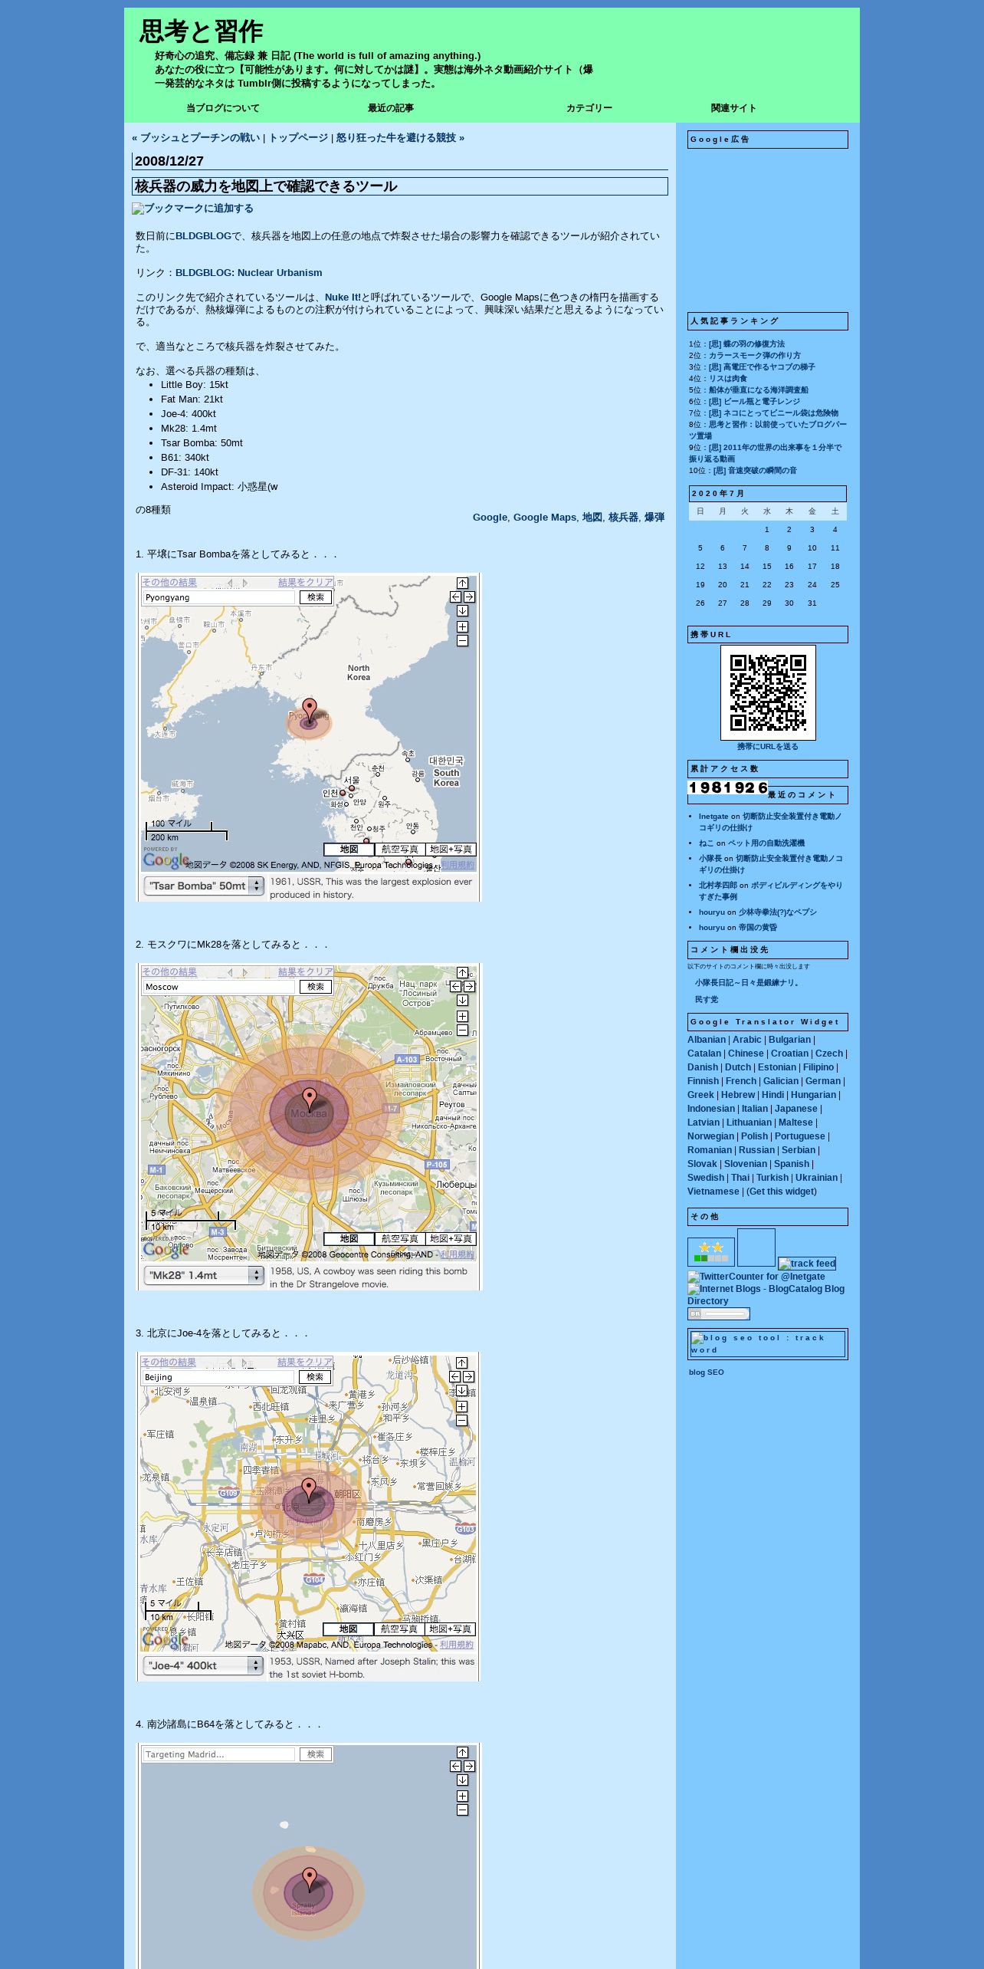The width and height of the screenshot is (984, 1969).
Task: Pan up on the Beijing map
Action: pyautogui.click(x=461, y=1363)
